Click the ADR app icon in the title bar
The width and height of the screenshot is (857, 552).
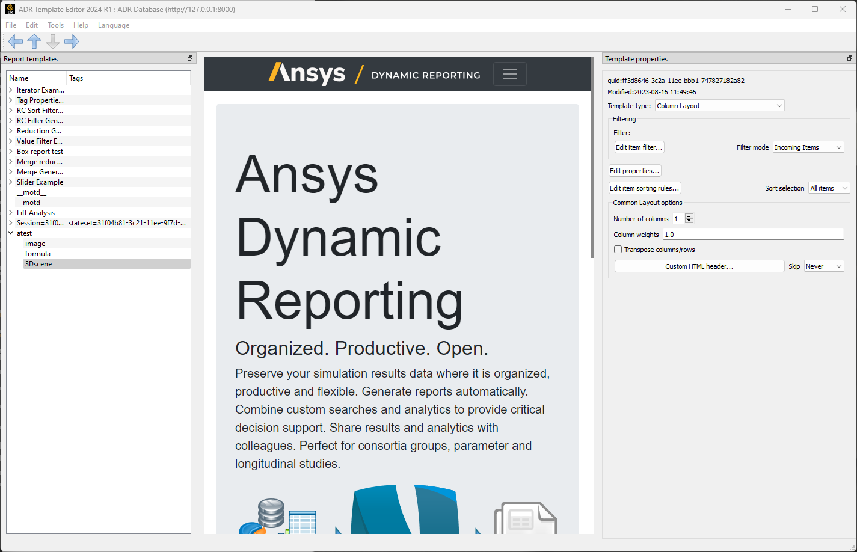pos(10,9)
